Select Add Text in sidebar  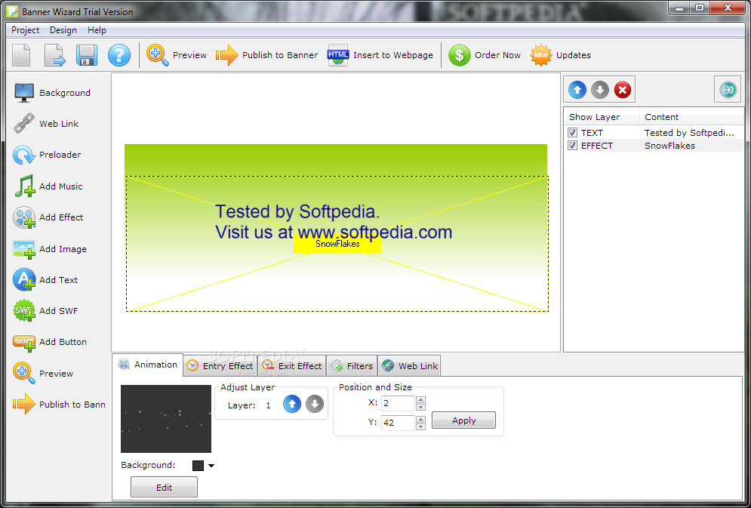tap(45, 280)
